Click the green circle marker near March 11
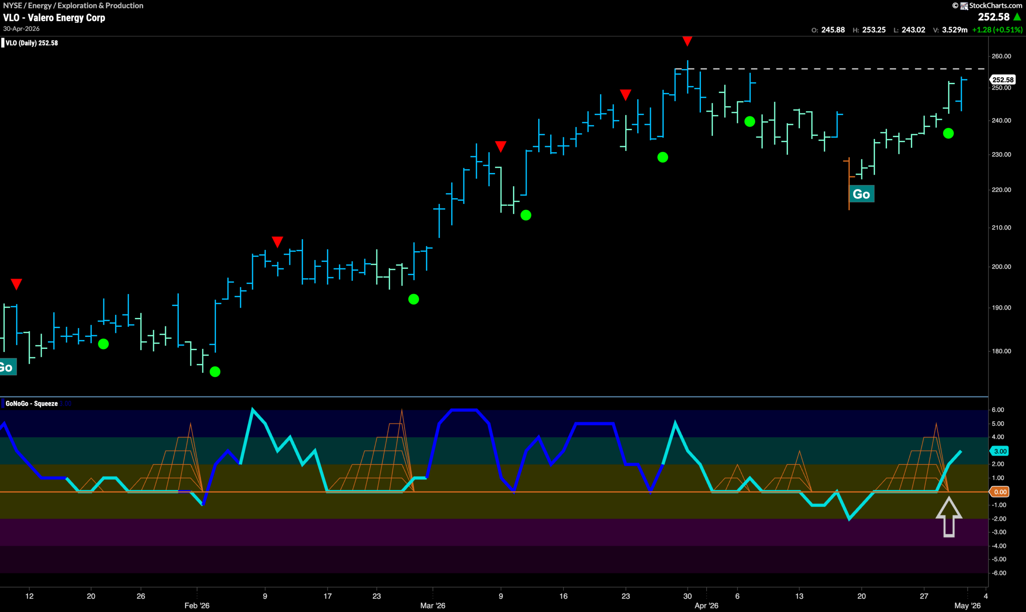1026x612 pixels. tap(525, 215)
